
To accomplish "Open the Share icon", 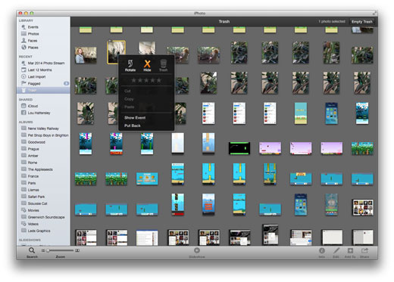I will coord(364,250).
